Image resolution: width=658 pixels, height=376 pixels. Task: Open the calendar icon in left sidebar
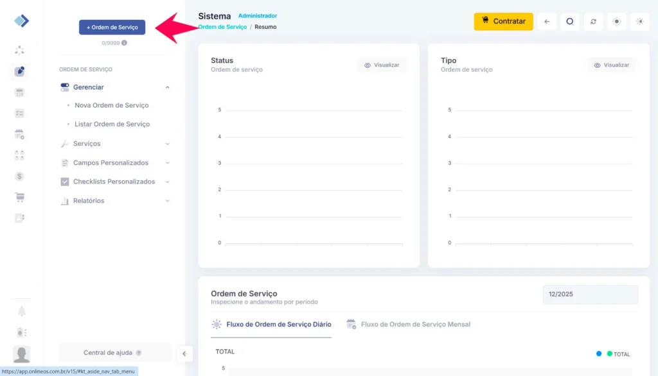(x=20, y=134)
